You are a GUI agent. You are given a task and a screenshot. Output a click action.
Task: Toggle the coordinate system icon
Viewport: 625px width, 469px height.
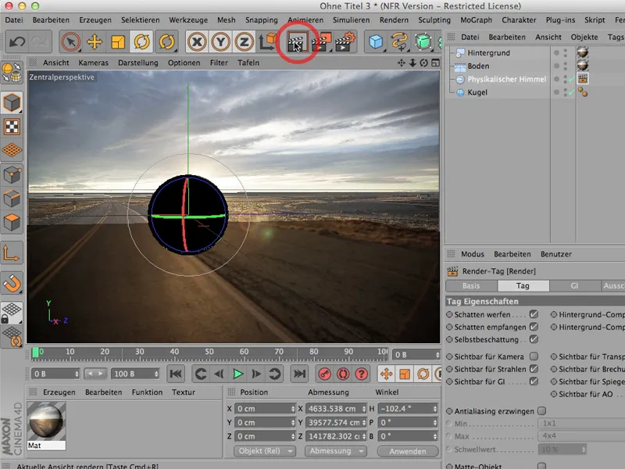(x=267, y=42)
